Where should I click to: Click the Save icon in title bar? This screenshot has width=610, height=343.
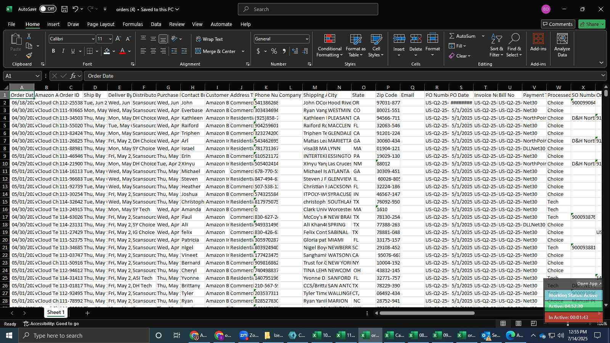pos(64,9)
